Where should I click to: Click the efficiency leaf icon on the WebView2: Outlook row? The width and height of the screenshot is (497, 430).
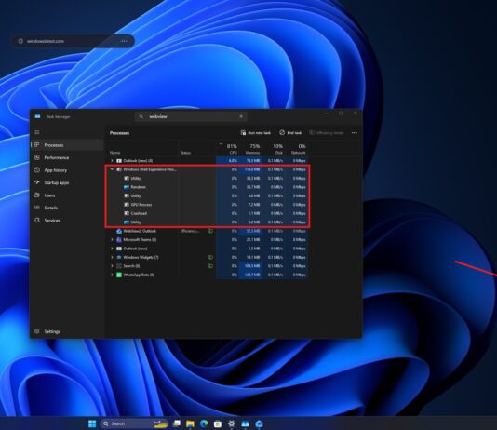click(x=210, y=231)
